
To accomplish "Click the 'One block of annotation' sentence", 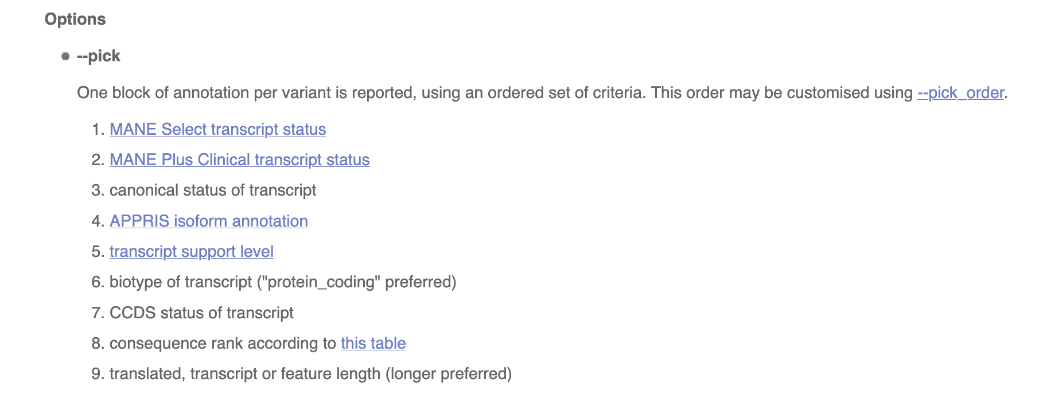I will tap(359, 93).
